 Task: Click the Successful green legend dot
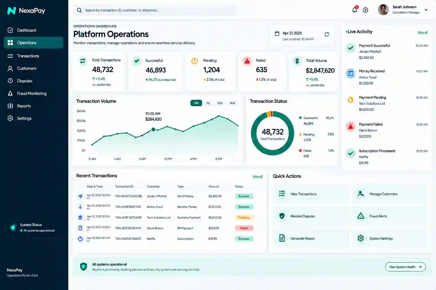pos(300,118)
